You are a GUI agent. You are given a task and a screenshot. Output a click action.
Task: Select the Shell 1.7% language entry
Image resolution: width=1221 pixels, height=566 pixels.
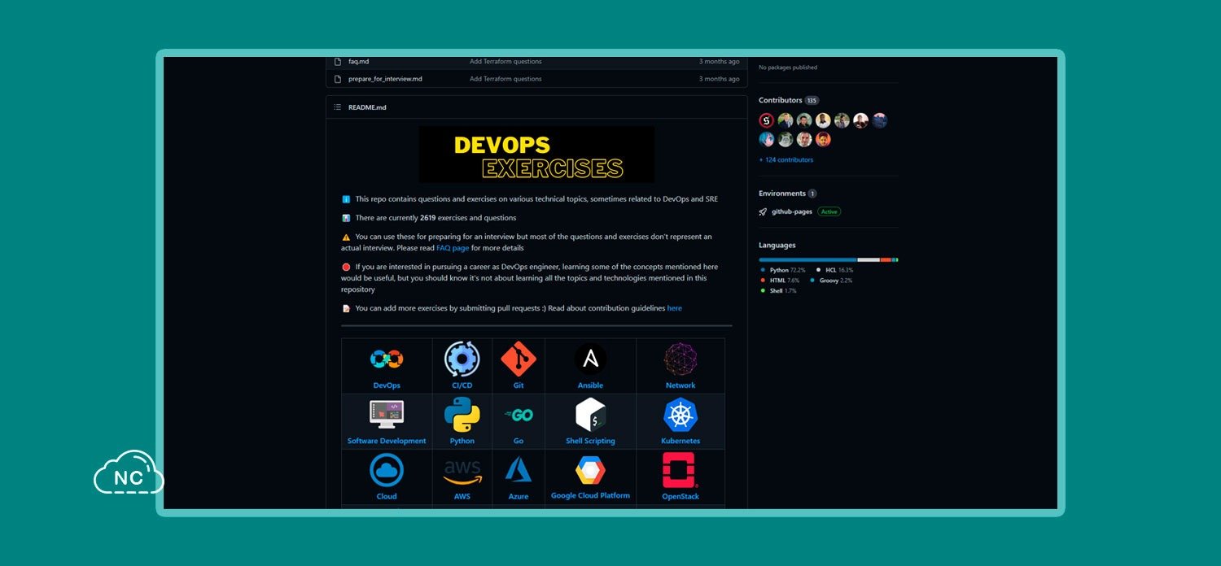coord(779,291)
